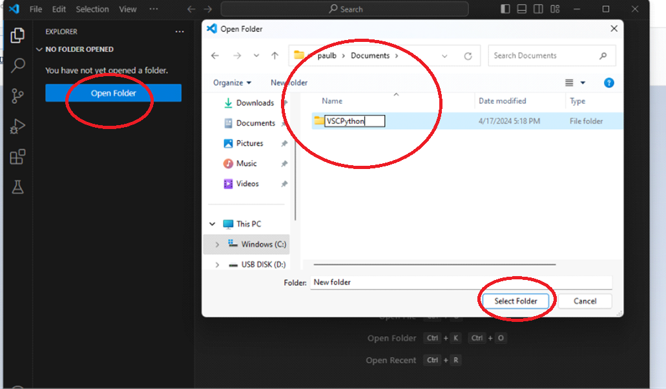Open the Explorer view in activity bar
Viewport: 666px width, 389px height.
[17, 35]
